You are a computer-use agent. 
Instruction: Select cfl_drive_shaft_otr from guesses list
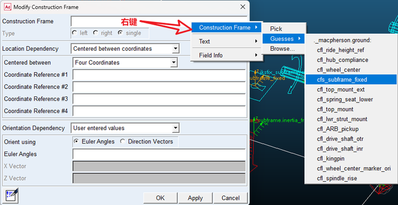(x=351, y=139)
